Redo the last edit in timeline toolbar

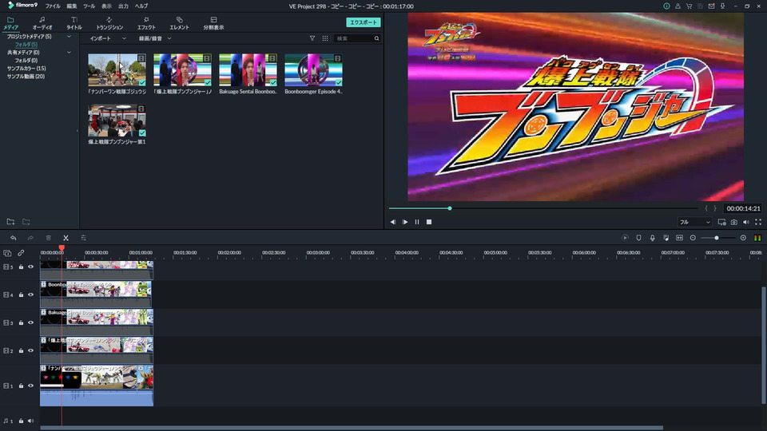pyautogui.click(x=30, y=238)
